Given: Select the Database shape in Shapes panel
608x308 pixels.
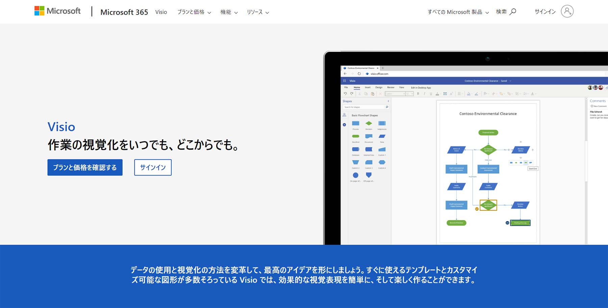Looking at the screenshot, I should (x=356, y=149).
